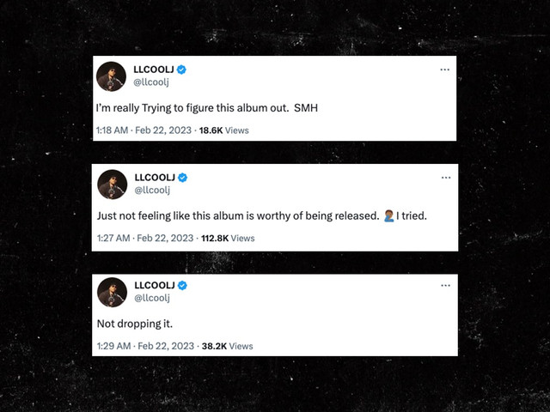550x412 pixels.
Task: Click the @llcoolj handle on the third tweet
Action: click(152, 298)
